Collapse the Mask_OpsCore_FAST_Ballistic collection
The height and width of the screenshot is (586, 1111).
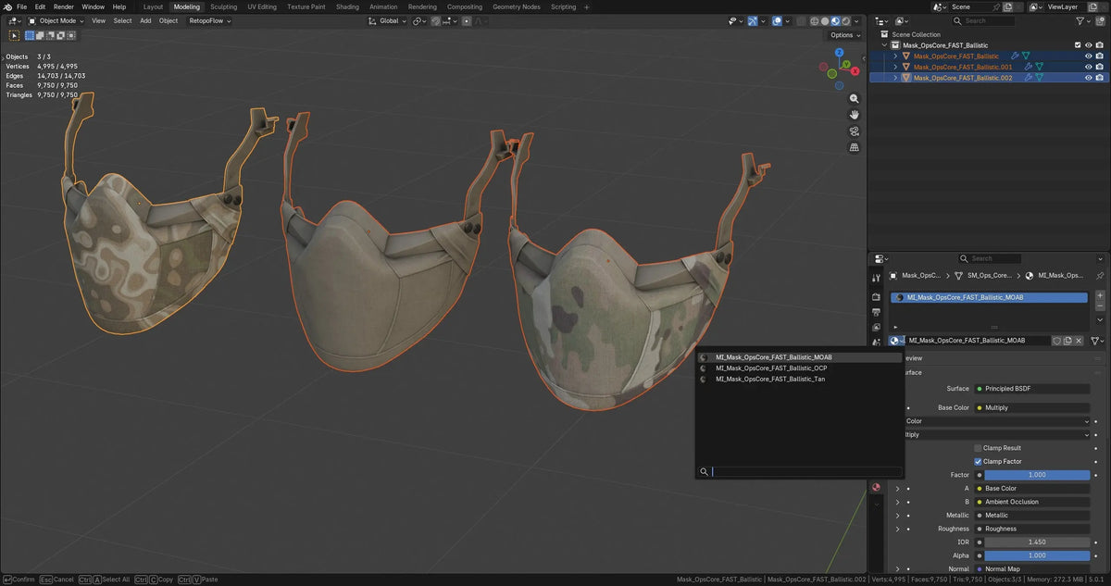click(x=885, y=45)
